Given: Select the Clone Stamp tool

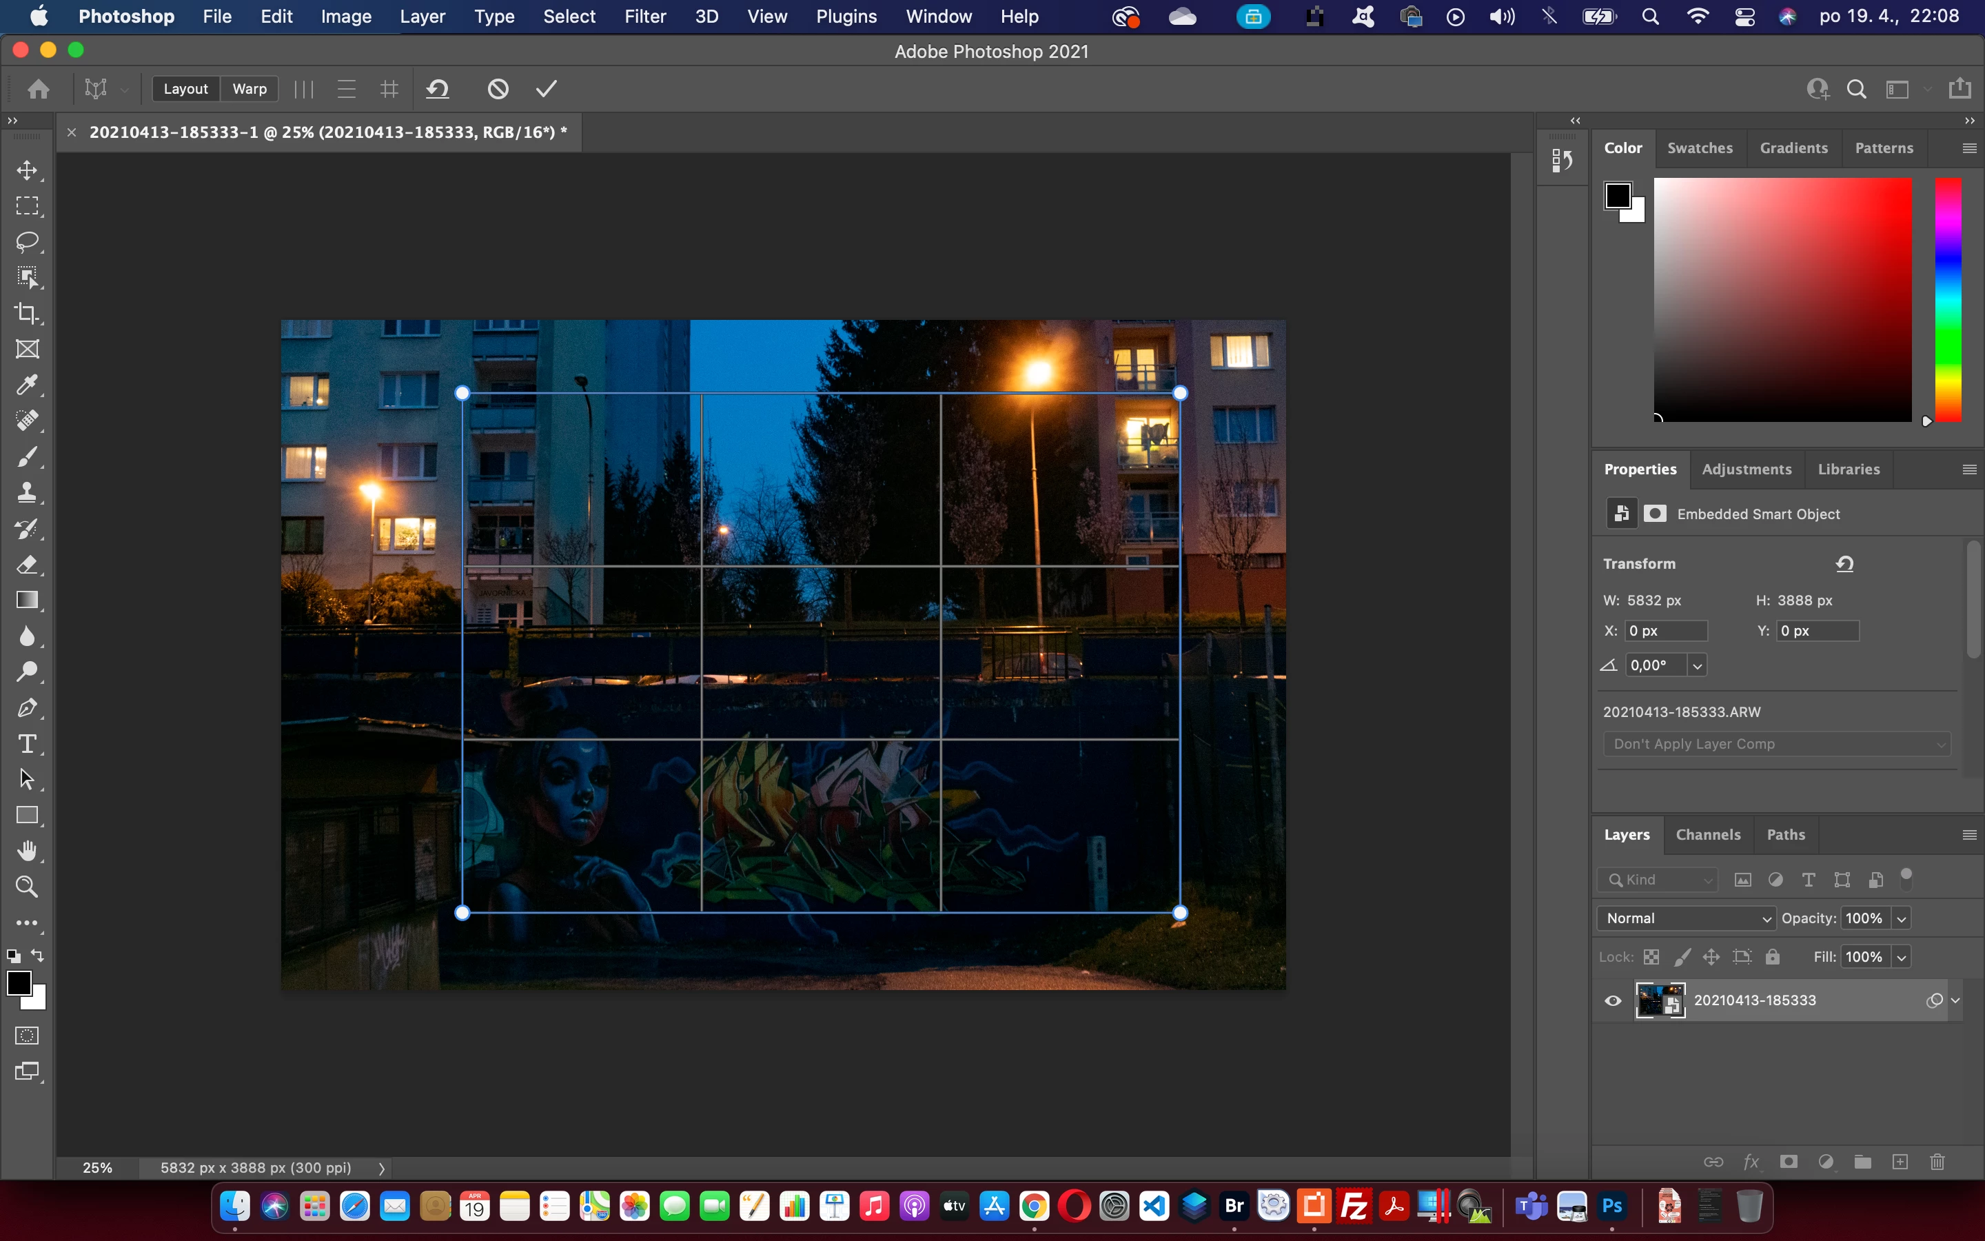Looking at the screenshot, I should click(x=27, y=492).
